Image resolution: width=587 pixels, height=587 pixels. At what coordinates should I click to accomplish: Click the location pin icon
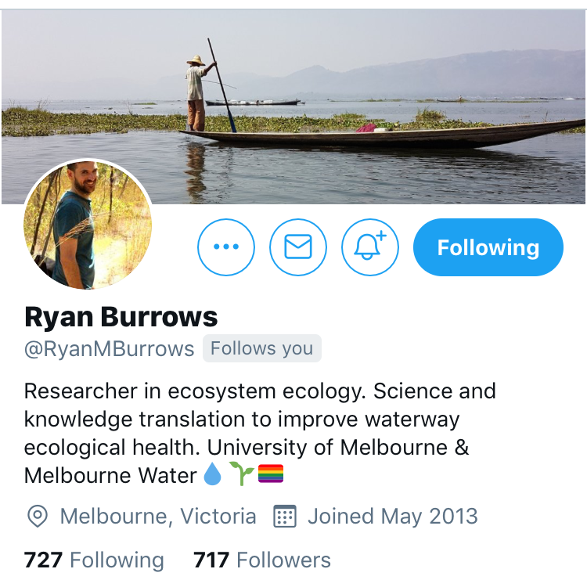coord(38,517)
